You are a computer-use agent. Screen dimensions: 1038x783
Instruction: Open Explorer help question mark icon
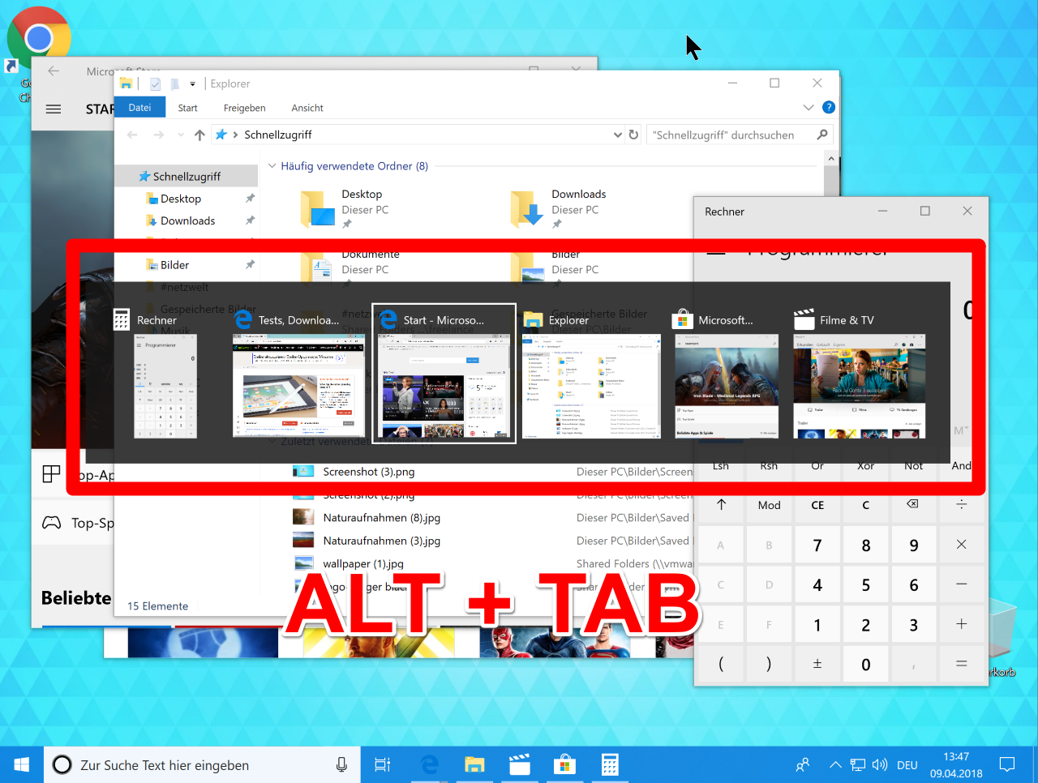828,107
